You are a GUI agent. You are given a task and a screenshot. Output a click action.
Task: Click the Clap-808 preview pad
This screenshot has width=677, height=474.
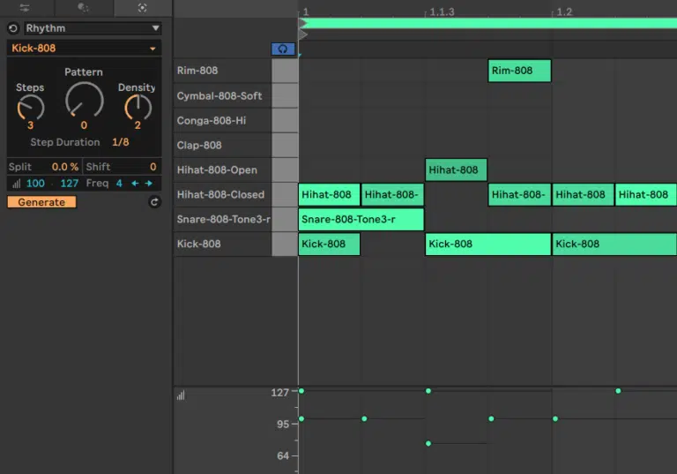click(x=285, y=146)
